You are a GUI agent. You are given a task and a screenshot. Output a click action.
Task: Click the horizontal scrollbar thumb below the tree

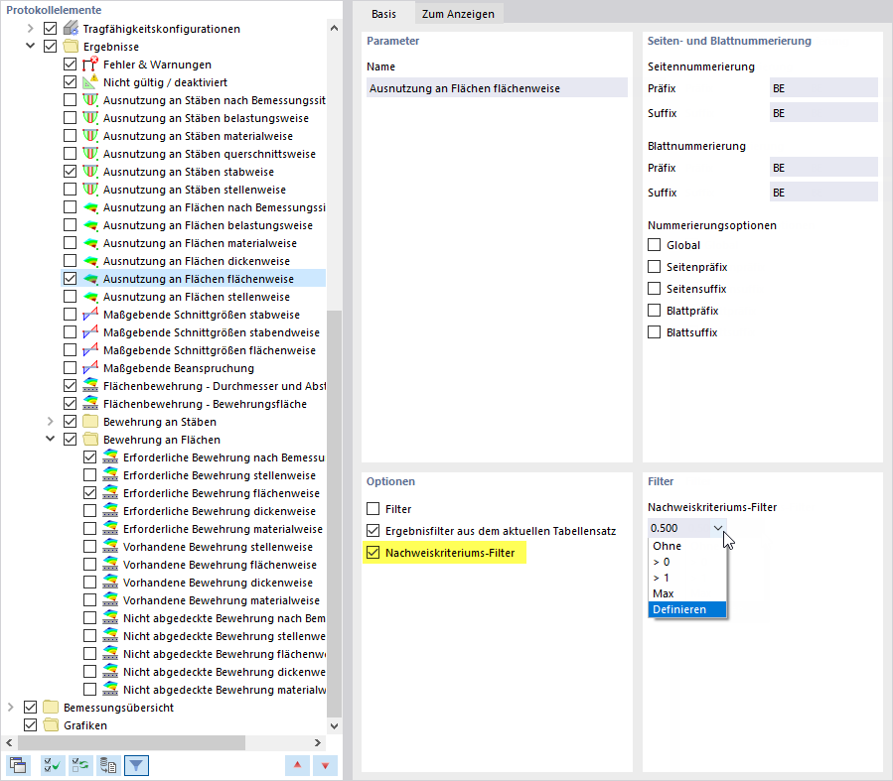[131, 742]
